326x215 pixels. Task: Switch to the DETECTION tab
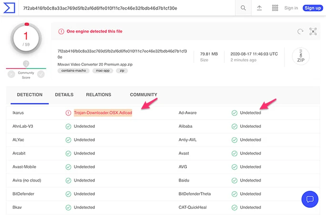coord(30,95)
